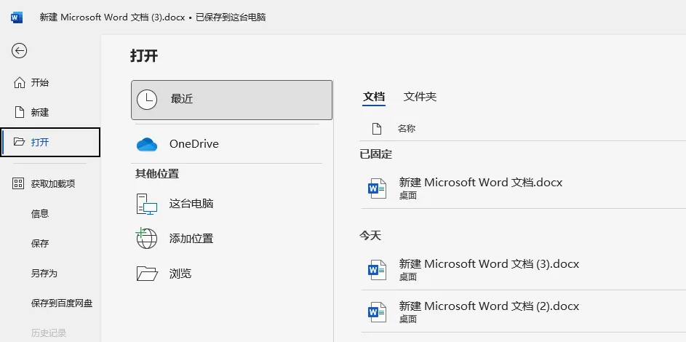Select 打开 in the sidebar
Viewport: 686px width, 342px height.
coord(50,142)
